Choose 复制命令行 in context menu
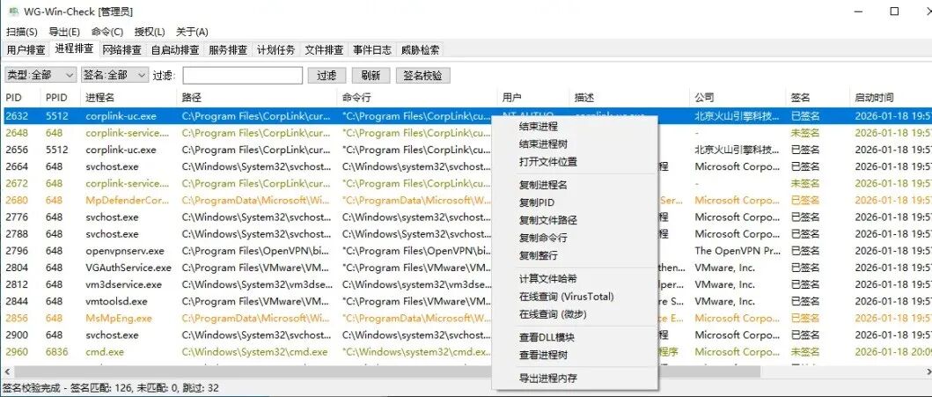The width and height of the screenshot is (932, 397). pyautogui.click(x=575, y=238)
